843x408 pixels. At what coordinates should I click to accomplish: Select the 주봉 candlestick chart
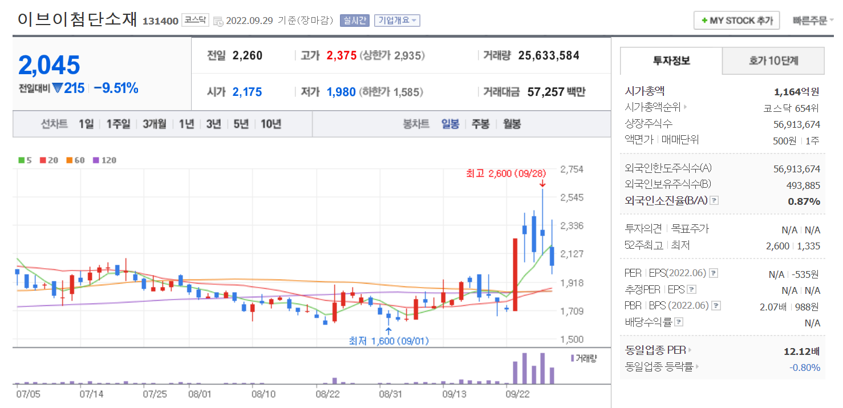coord(480,124)
